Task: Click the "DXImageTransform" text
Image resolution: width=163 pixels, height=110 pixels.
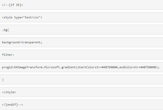Action: tap(28, 67)
